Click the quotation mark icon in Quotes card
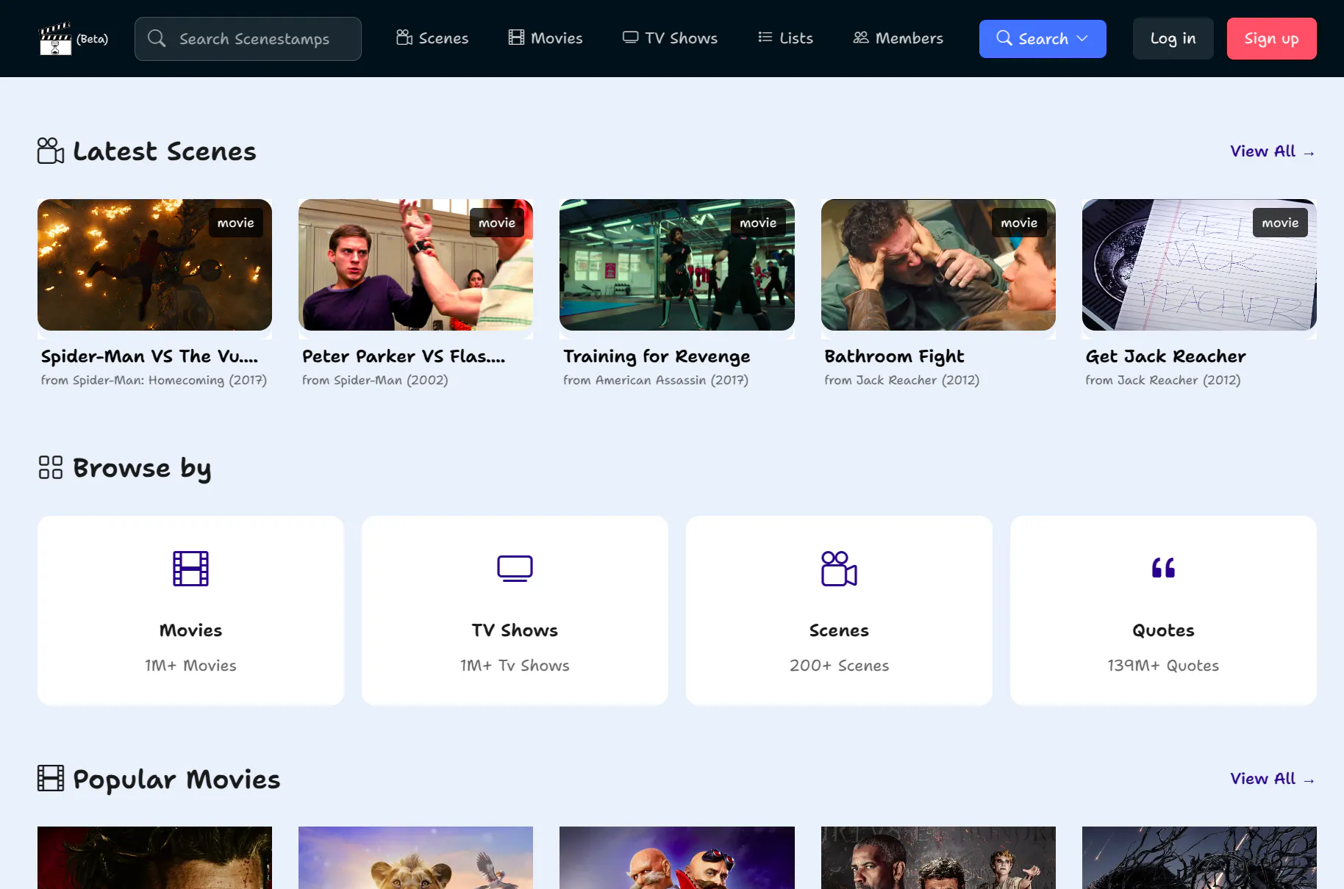 click(x=1163, y=568)
